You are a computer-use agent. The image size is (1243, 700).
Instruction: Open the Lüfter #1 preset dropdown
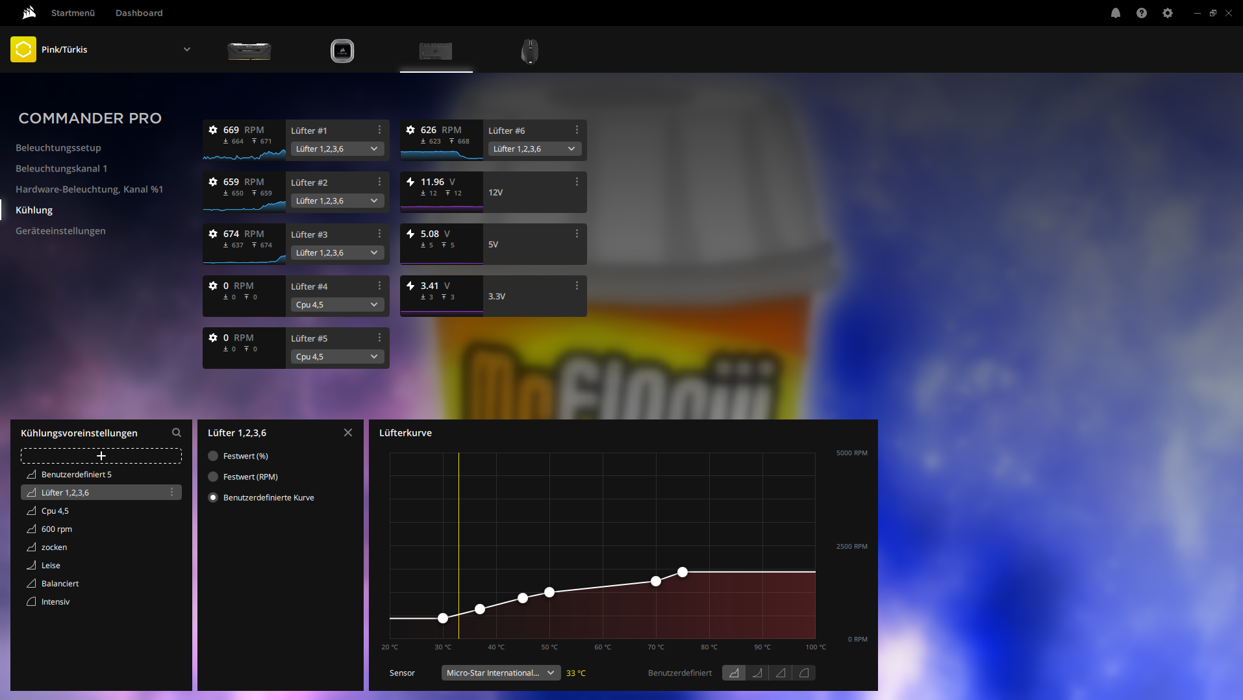click(x=338, y=149)
